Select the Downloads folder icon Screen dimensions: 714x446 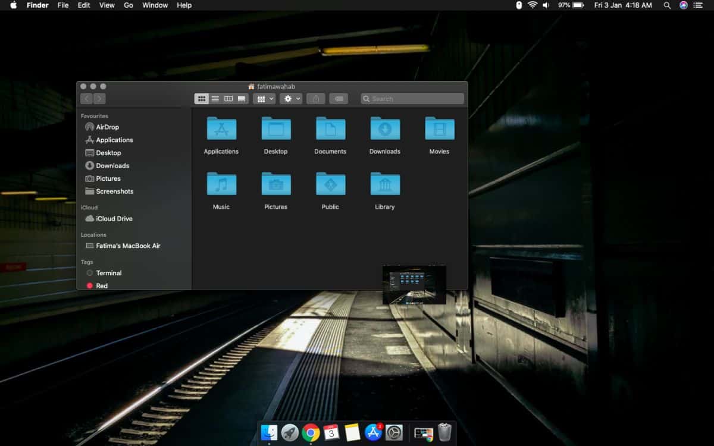click(x=385, y=129)
